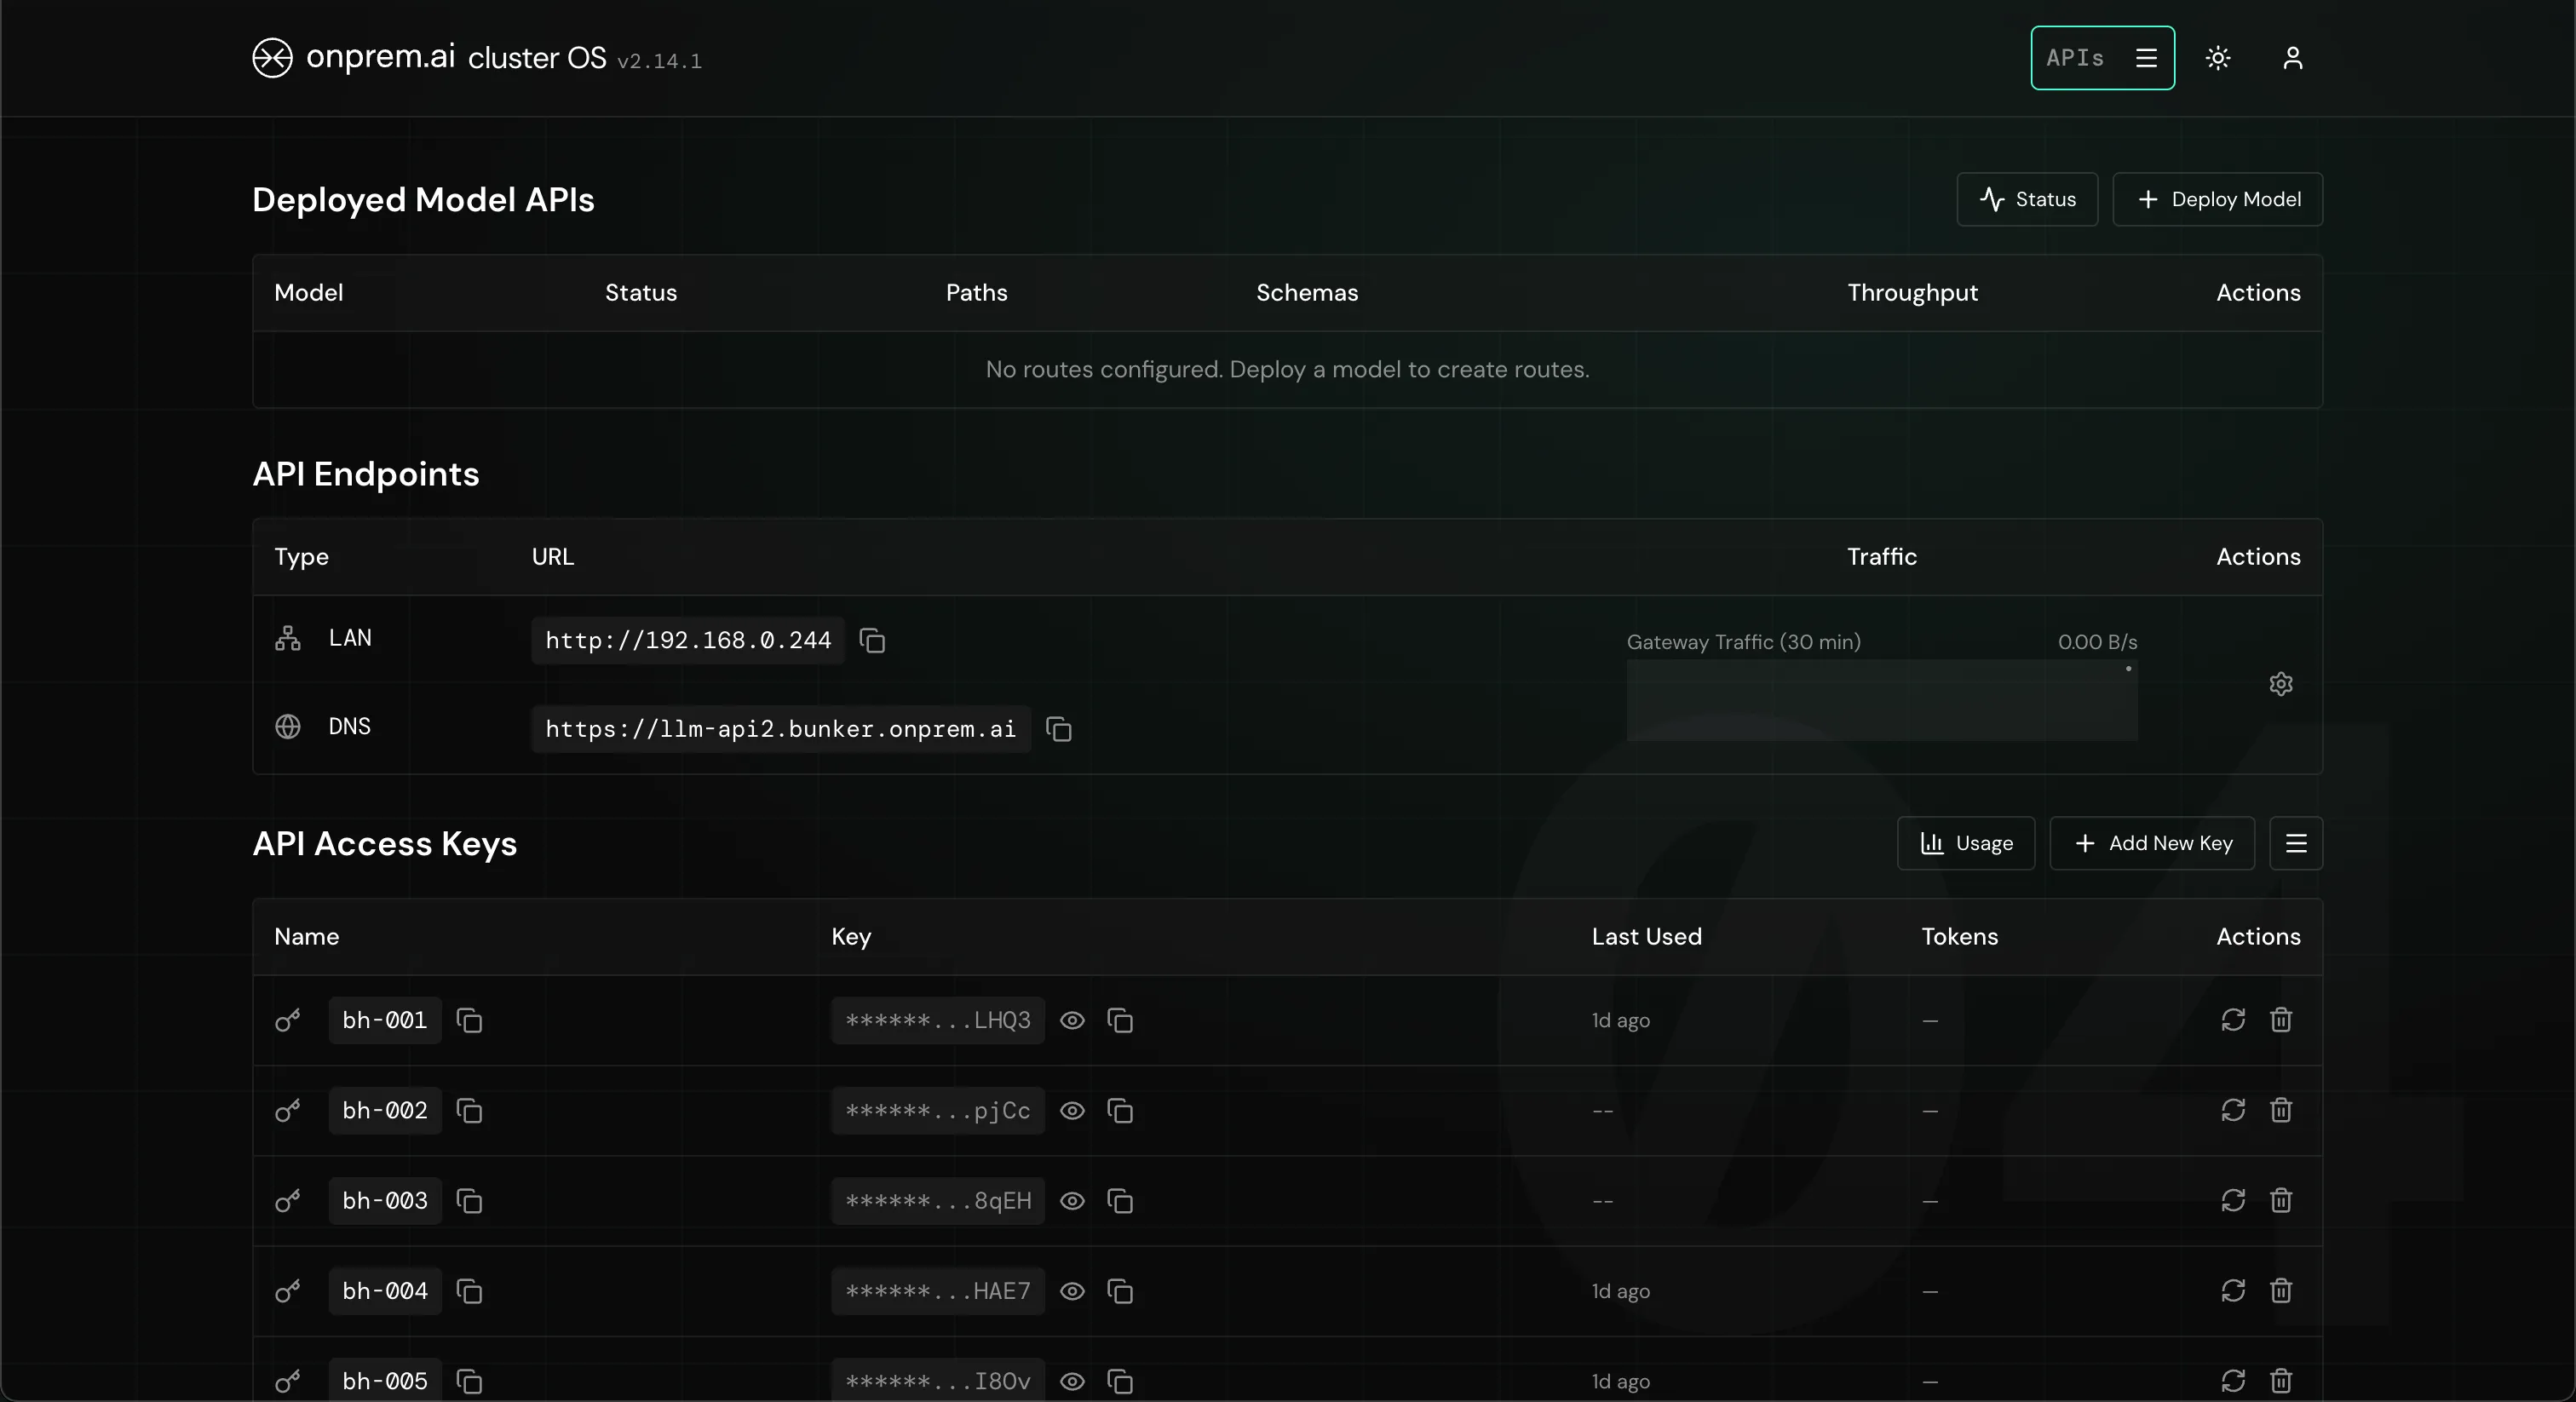Click masked key ******...LHQ3
The width and height of the screenshot is (2576, 1402).
[x=938, y=1020]
